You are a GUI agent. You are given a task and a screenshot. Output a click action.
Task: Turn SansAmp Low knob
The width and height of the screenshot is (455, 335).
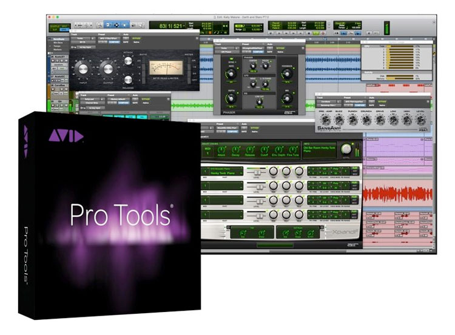(393, 120)
